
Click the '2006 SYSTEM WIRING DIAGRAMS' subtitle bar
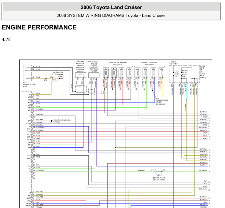[111, 15]
